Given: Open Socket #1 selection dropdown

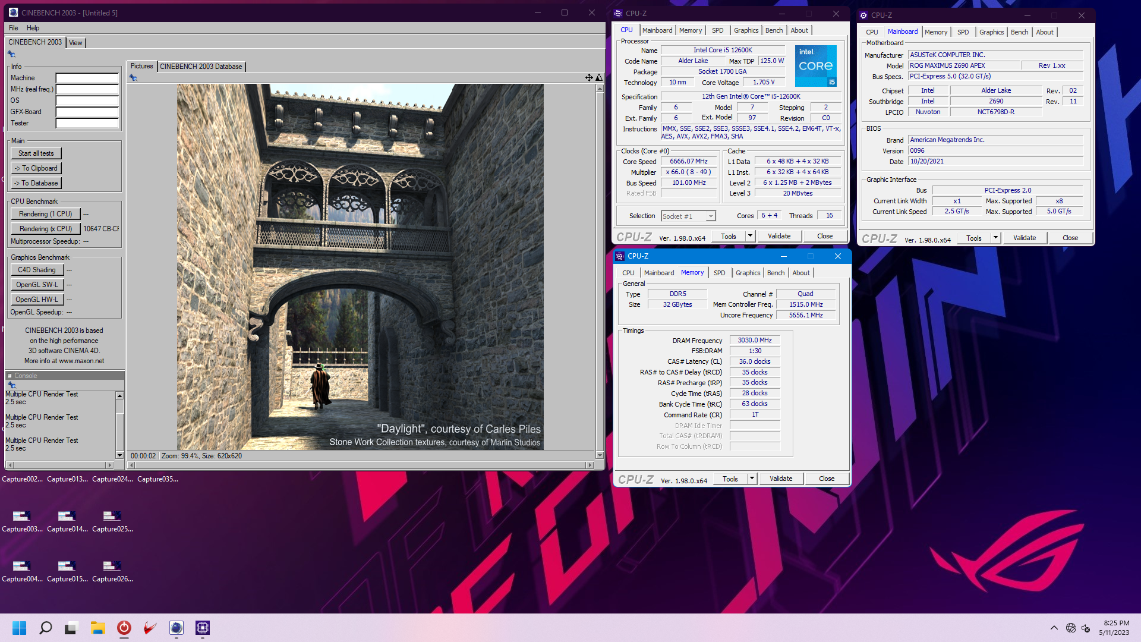Looking at the screenshot, I should (688, 216).
